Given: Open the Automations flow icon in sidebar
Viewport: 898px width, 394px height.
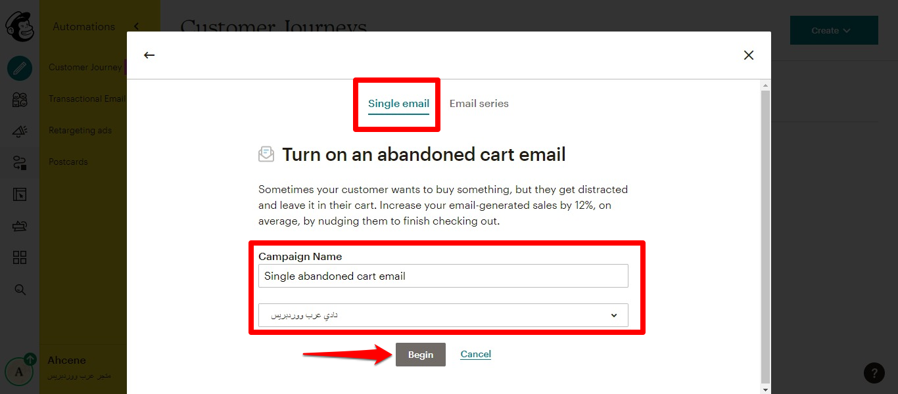Looking at the screenshot, I should pyautogui.click(x=20, y=163).
